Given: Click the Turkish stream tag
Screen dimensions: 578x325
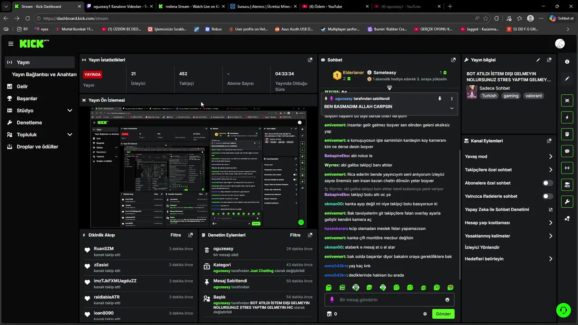Looking at the screenshot, I should coord(489,96).
